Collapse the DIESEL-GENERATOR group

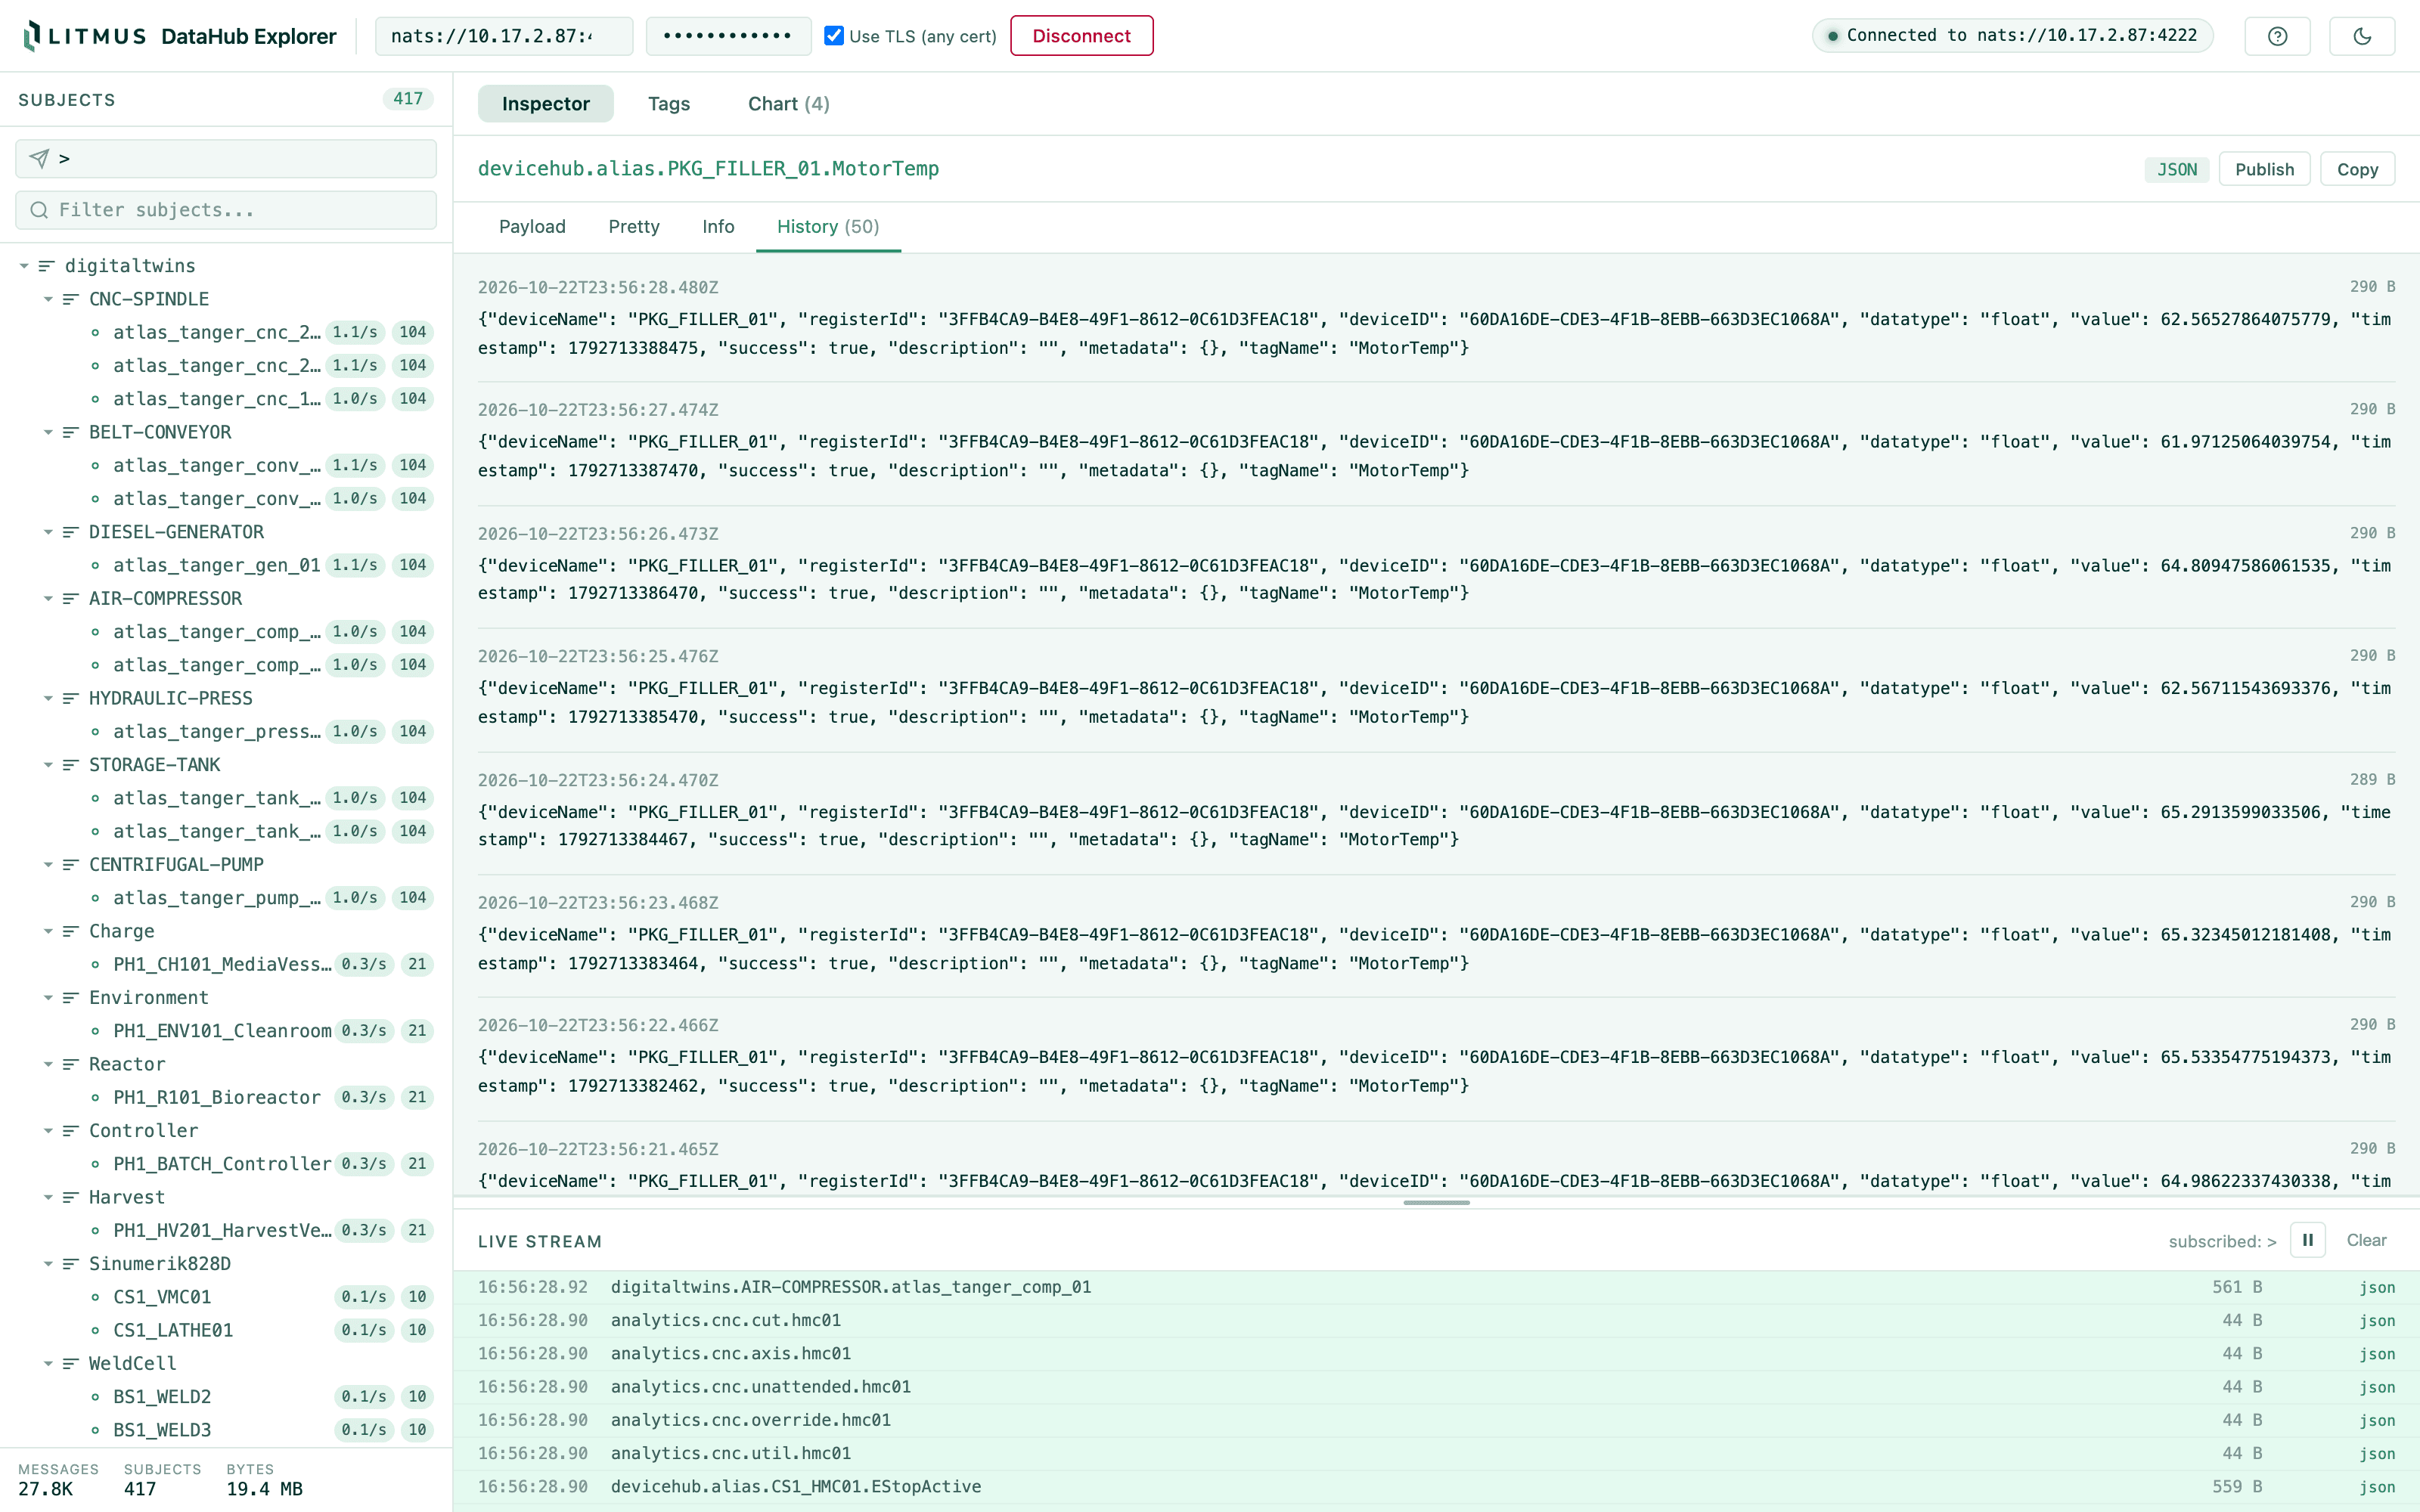(x=47, y=532)
